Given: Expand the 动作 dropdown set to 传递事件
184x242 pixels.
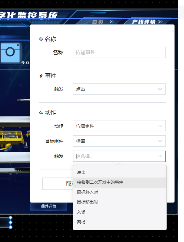Looking at the screenshot, I should pos(119,126).
